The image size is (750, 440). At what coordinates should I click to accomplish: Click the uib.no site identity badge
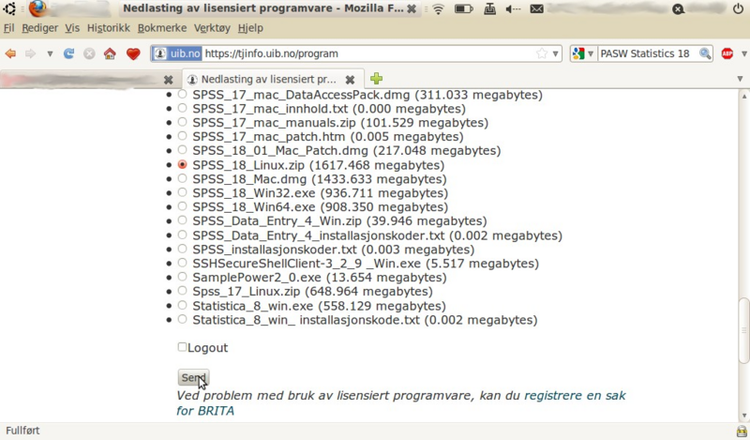pyautogui.click(x=177, y=53)
